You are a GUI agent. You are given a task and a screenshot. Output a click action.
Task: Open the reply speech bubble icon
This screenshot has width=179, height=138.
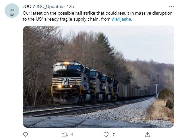pos(25,134)
